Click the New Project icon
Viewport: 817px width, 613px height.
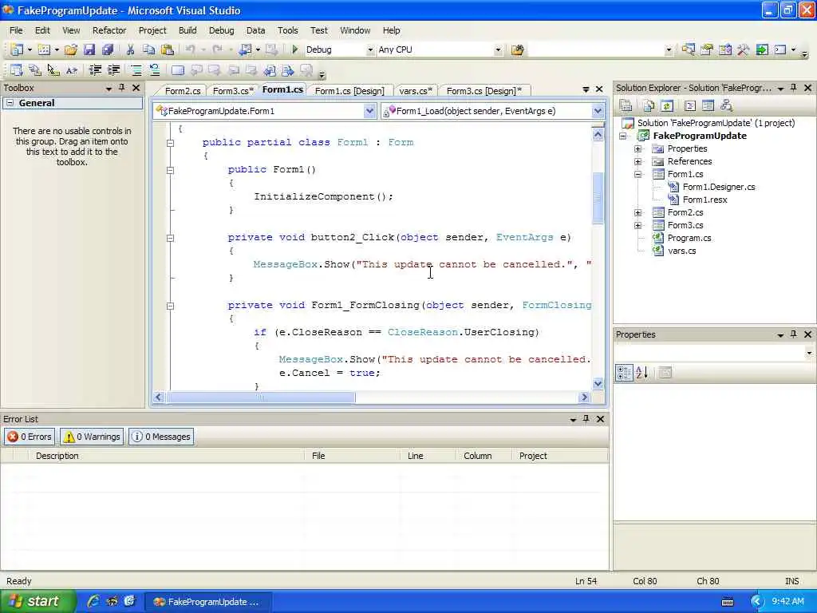click(17, 49)
